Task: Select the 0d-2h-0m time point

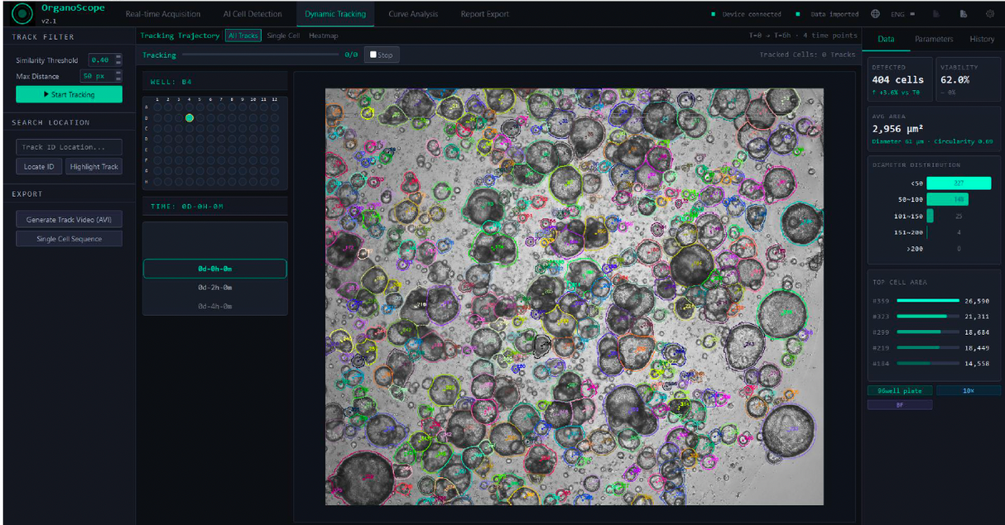Action: 214,287
